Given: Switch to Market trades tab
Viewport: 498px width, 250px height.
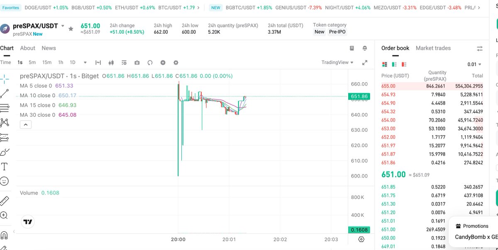Looking at the screenshot, I should [x=433, y=48].
